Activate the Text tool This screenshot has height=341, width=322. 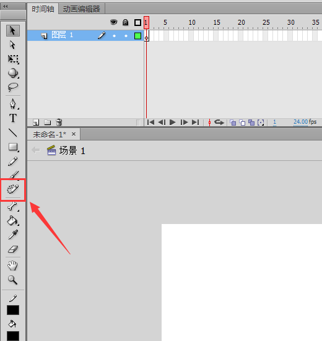point(13,118)
